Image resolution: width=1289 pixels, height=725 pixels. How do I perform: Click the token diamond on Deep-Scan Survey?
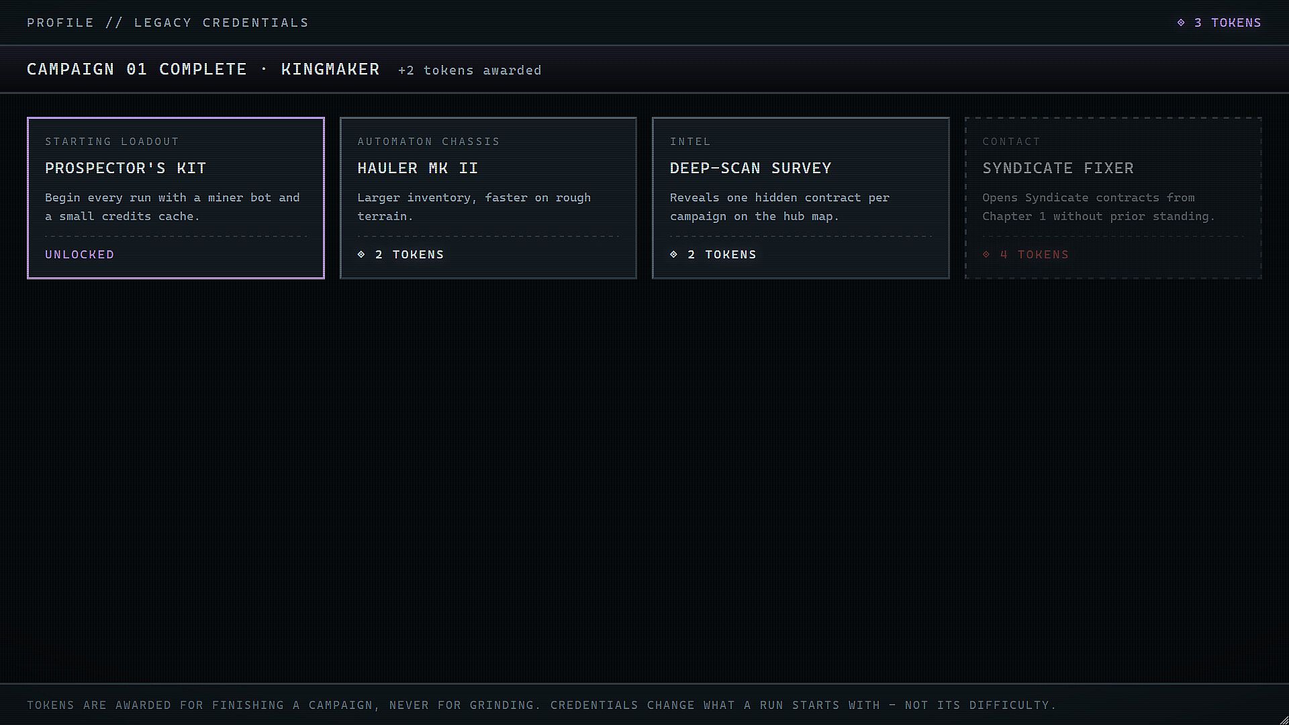[x=674, y=254]
